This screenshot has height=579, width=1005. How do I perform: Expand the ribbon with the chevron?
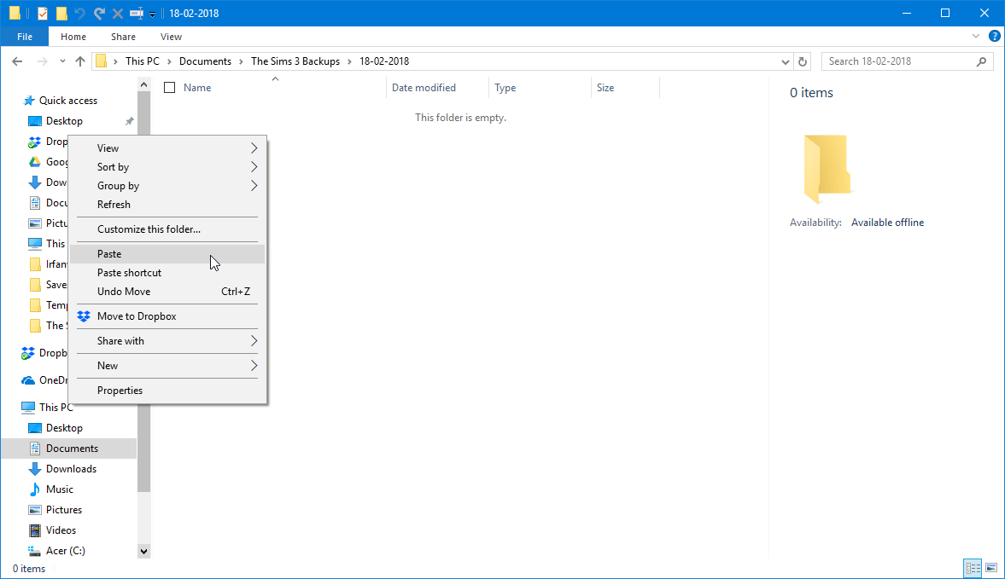pyautogui.click(x=975, y=37)
